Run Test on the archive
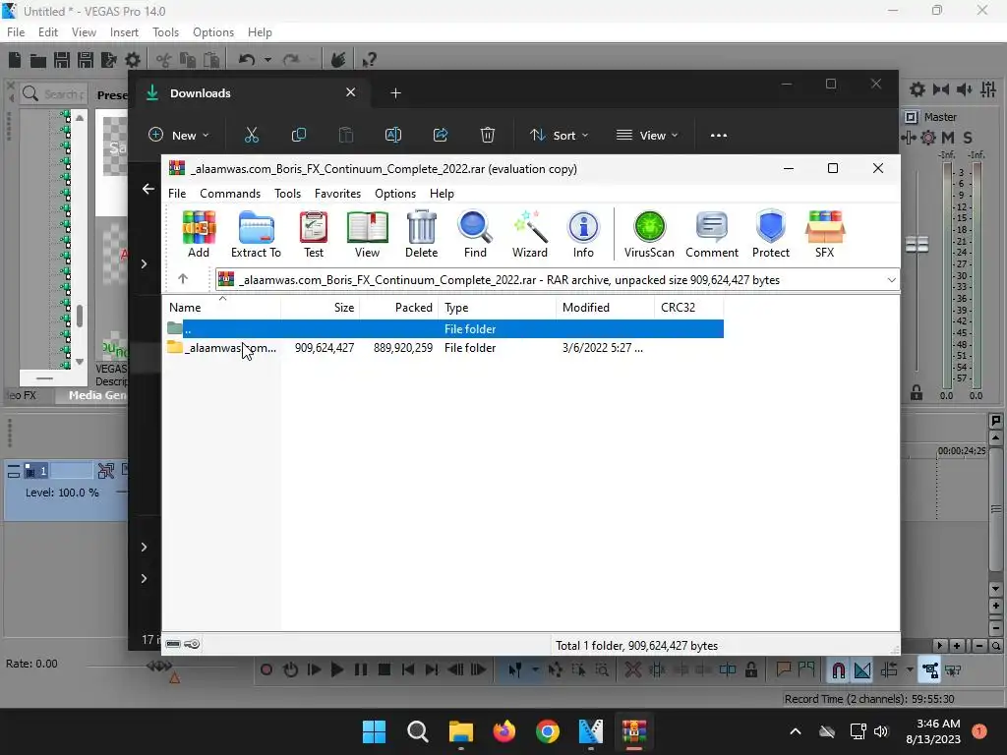This screenshot has height=755, width=1007. pos(314,235)
